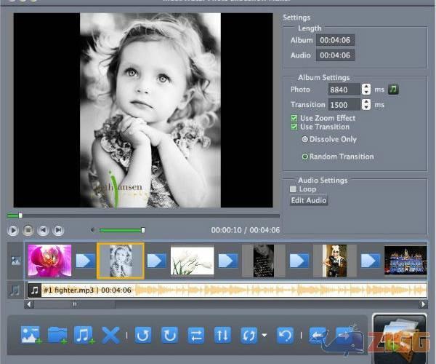
Task: Click the add folder icon
Action: click(57, 335)
